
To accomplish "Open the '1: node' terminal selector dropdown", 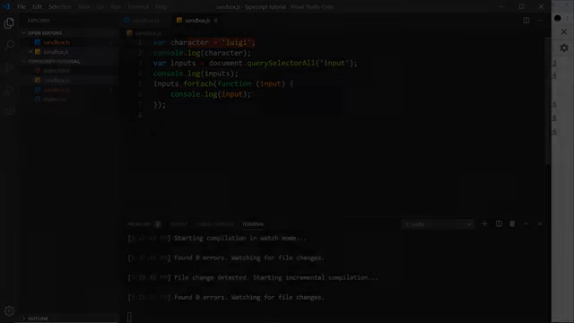I will 438,224.
